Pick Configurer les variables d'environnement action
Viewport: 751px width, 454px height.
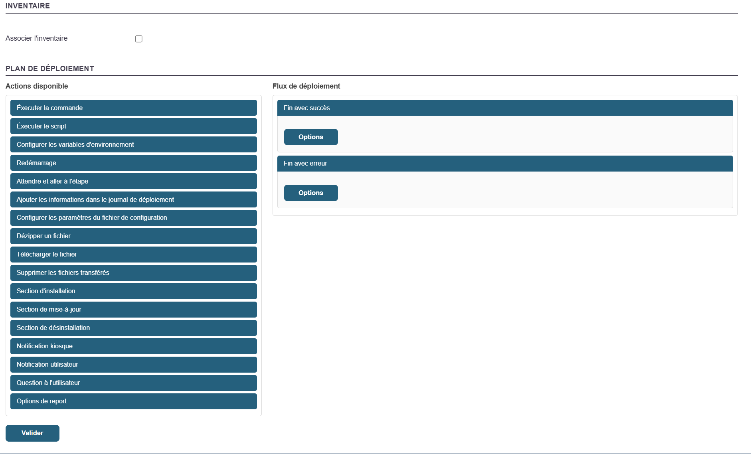point(133,144)
